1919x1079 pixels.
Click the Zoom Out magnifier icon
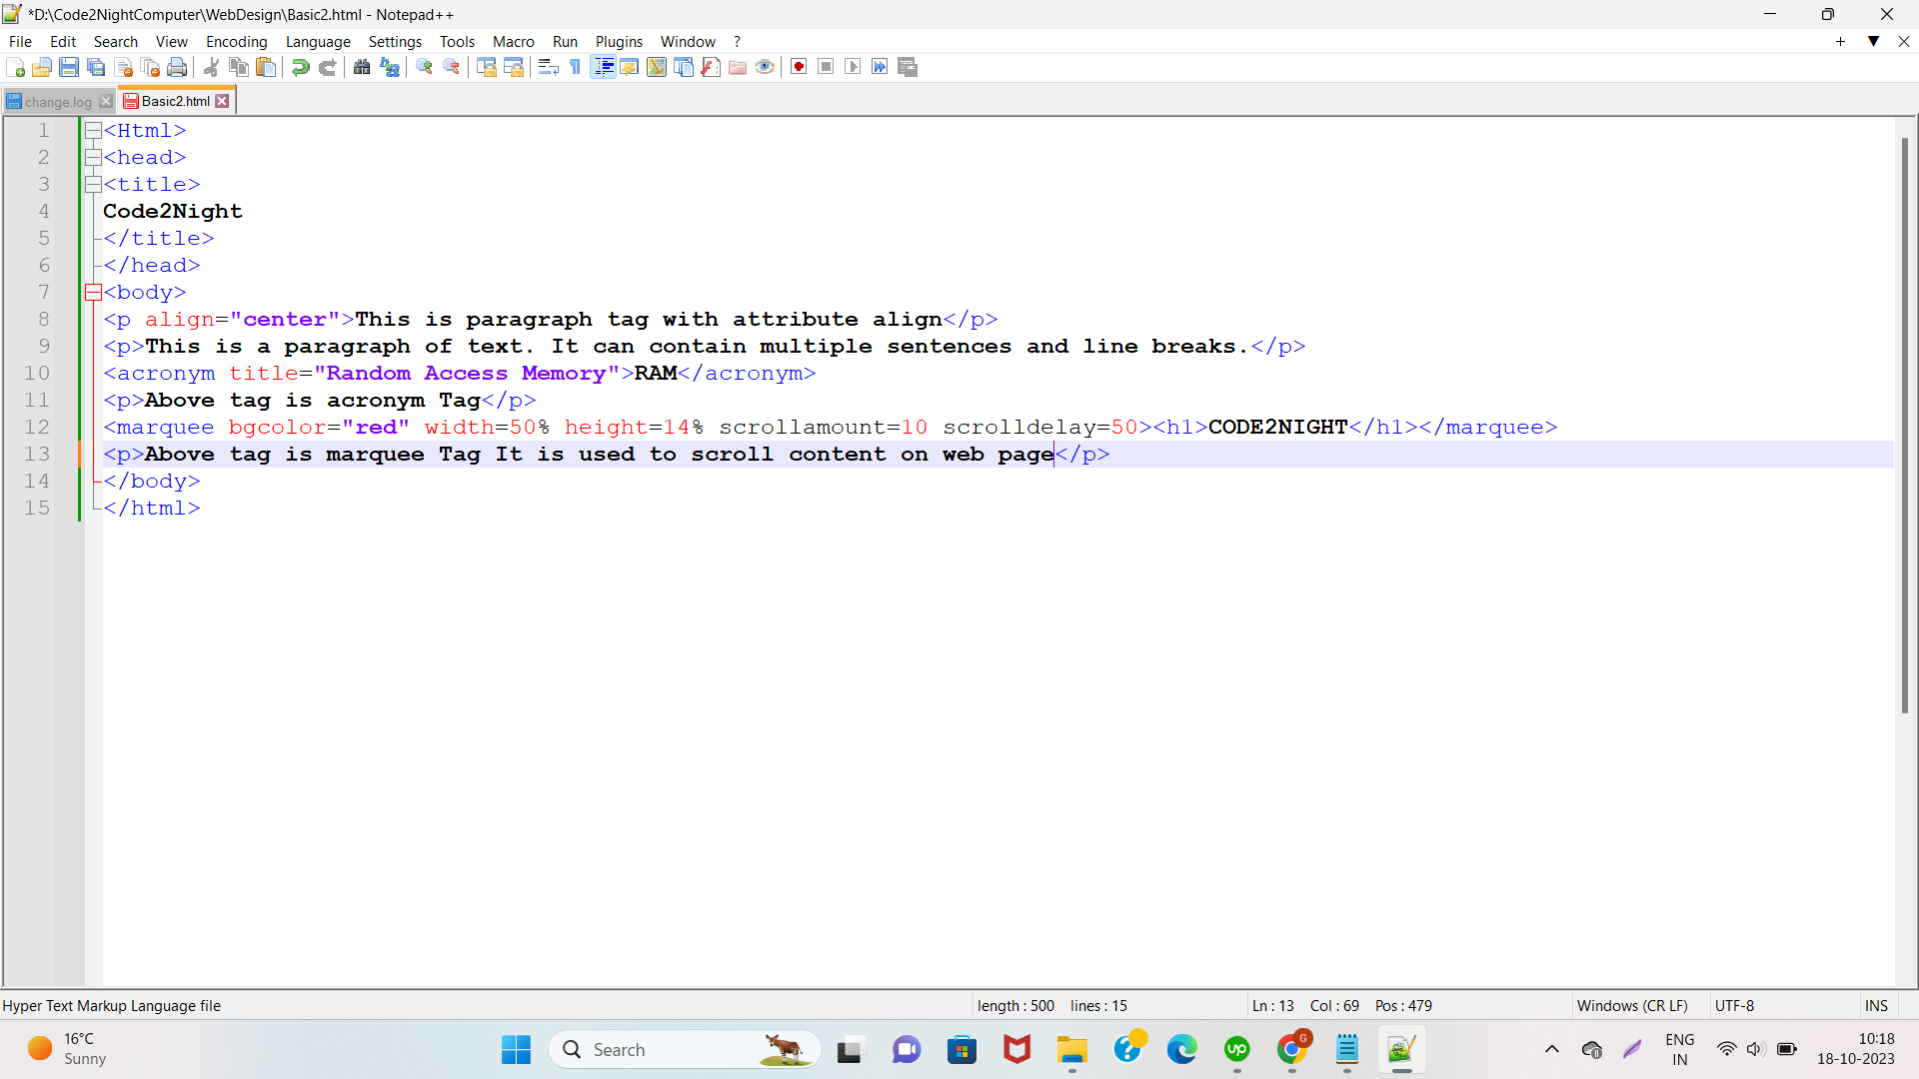(452, 67)
